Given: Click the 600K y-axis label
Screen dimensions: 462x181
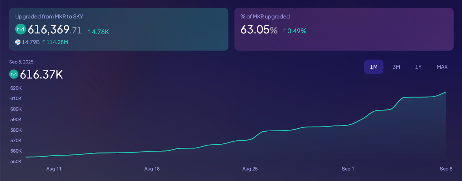Looking at the screenshot, I should 16,109.
